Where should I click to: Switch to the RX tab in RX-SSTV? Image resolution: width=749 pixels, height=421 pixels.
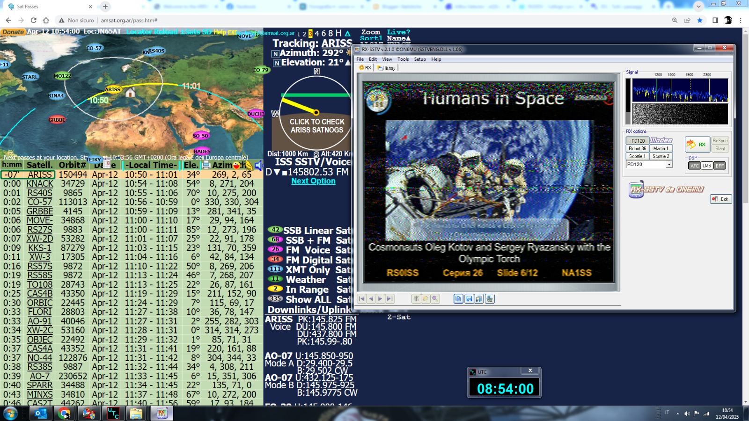click(x=365, y=68)
